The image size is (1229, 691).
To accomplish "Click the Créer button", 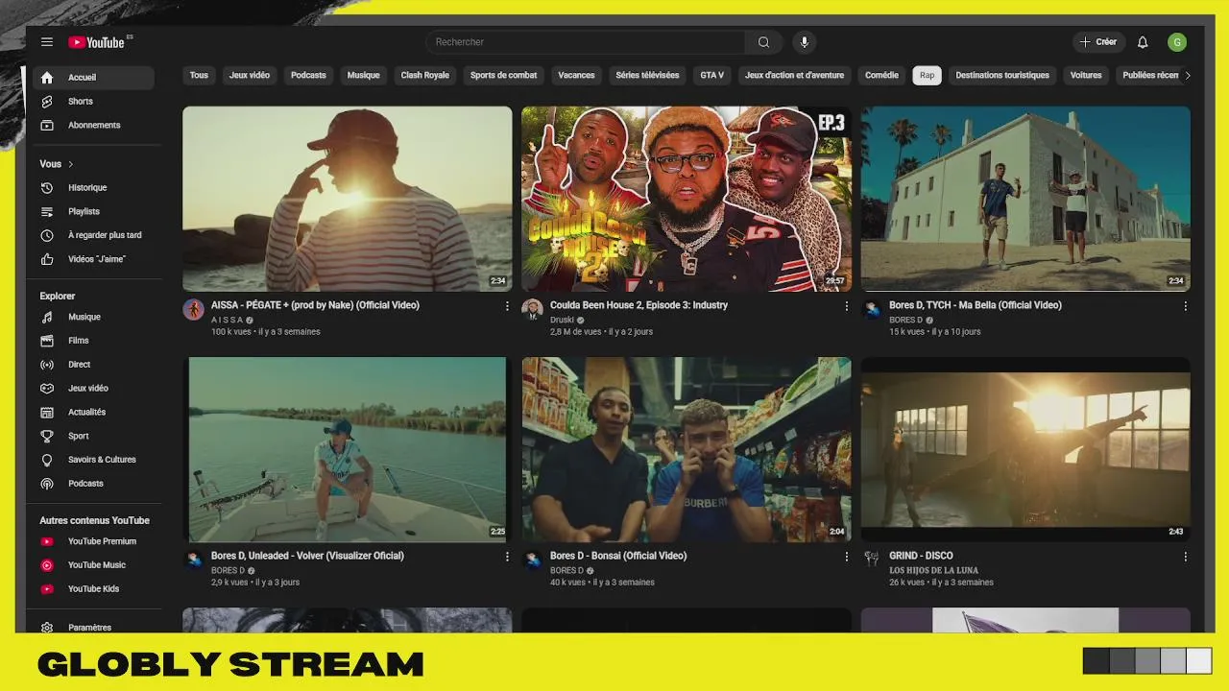I will (x=1098, y=42).
